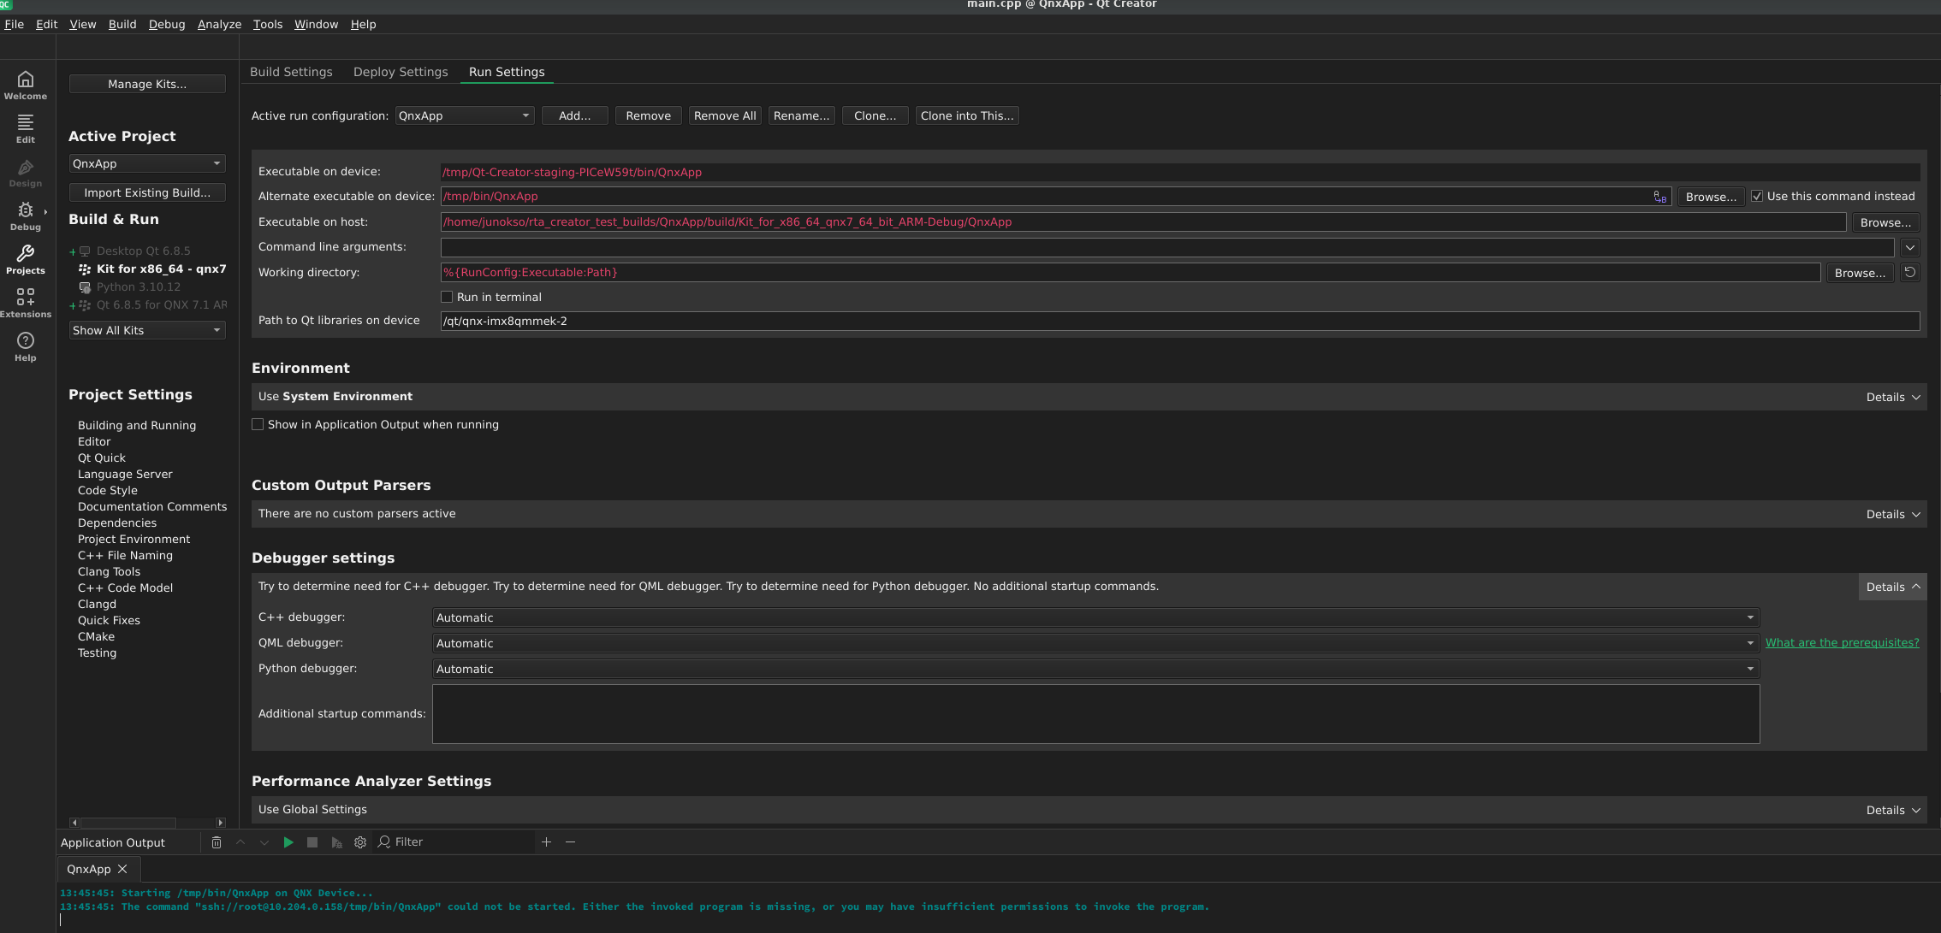1941x933 pixels.
Task: Uncheck 'Use this command instead' checkbox
Action: coord(1757,197)
